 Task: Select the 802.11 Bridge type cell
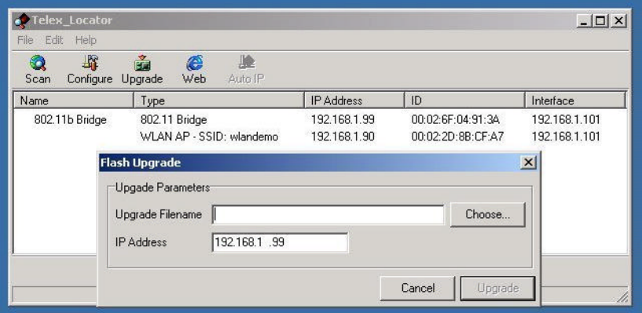tap(174, 120)
